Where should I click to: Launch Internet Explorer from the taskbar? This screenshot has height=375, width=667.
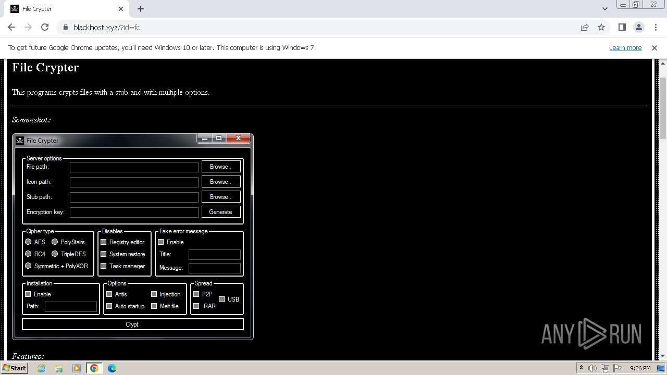(x=42, y=368)
